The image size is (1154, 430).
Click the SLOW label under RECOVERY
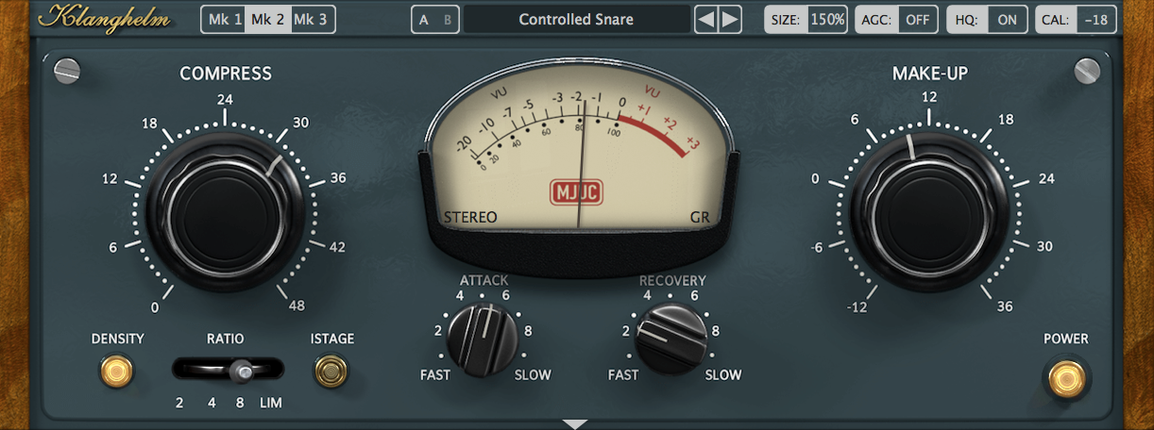tap(723, 375)
